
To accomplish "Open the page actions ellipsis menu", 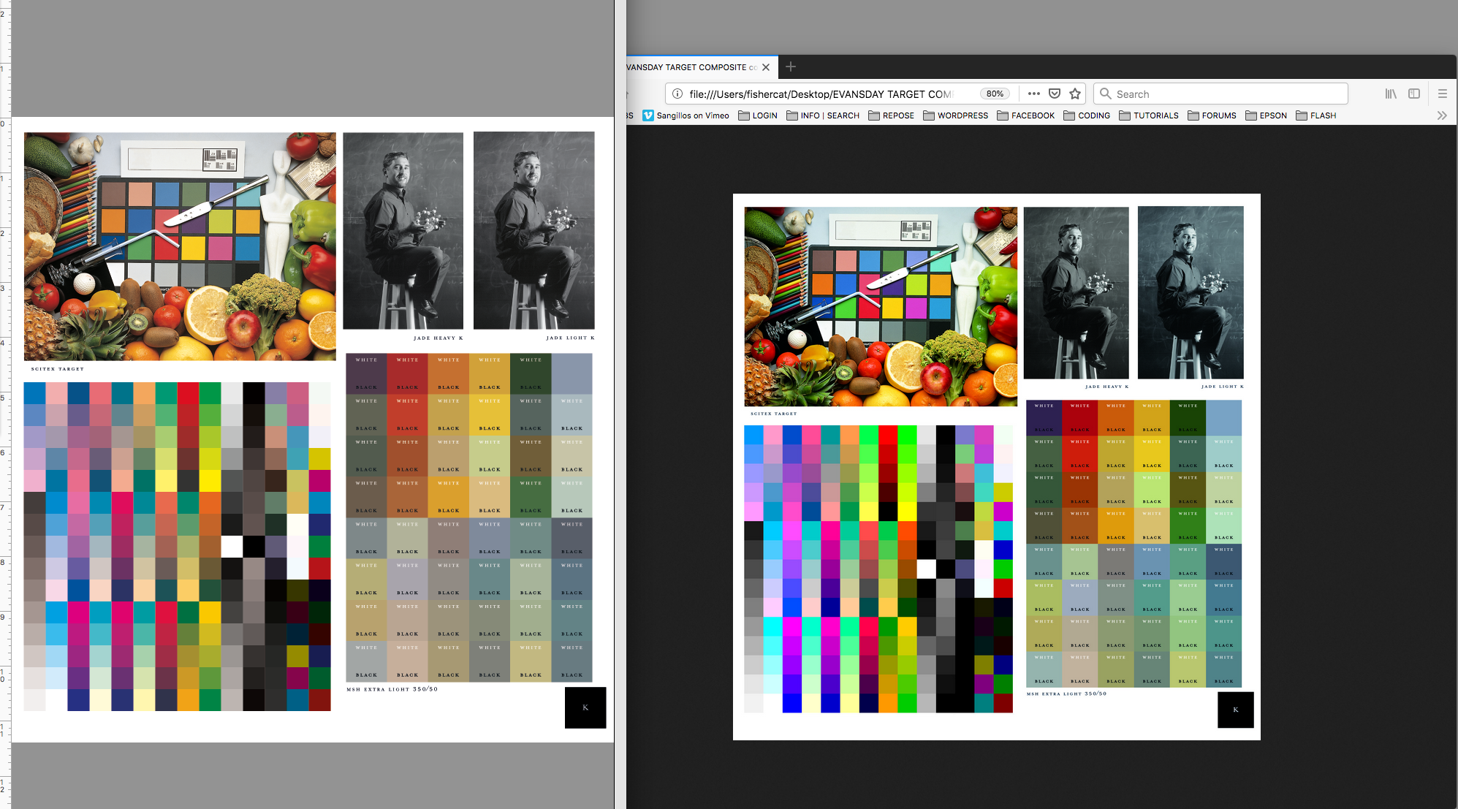I will [x=1033, y=94].
